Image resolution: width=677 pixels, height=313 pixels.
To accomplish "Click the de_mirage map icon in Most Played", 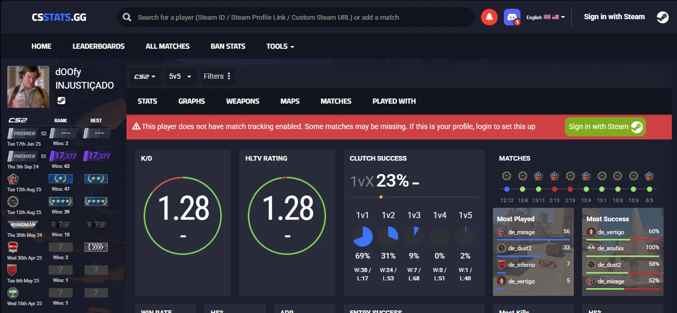I will pos(501,232).
